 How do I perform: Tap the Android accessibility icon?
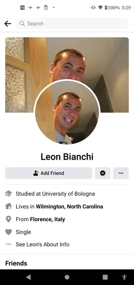[124, 277]
